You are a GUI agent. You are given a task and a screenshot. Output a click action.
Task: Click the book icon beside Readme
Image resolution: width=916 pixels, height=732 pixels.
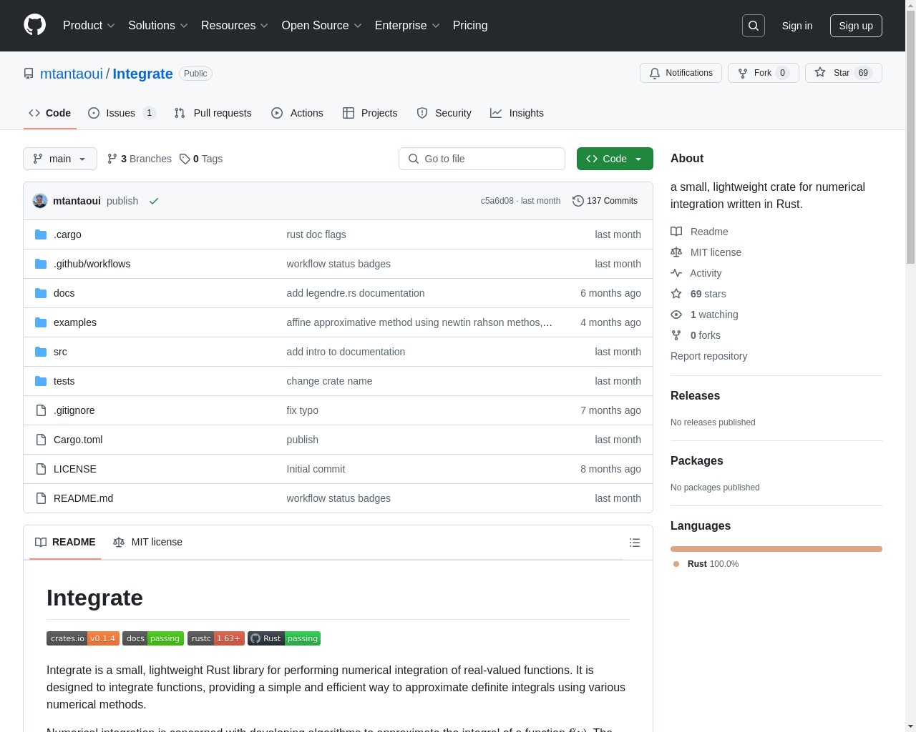point(676,232)
